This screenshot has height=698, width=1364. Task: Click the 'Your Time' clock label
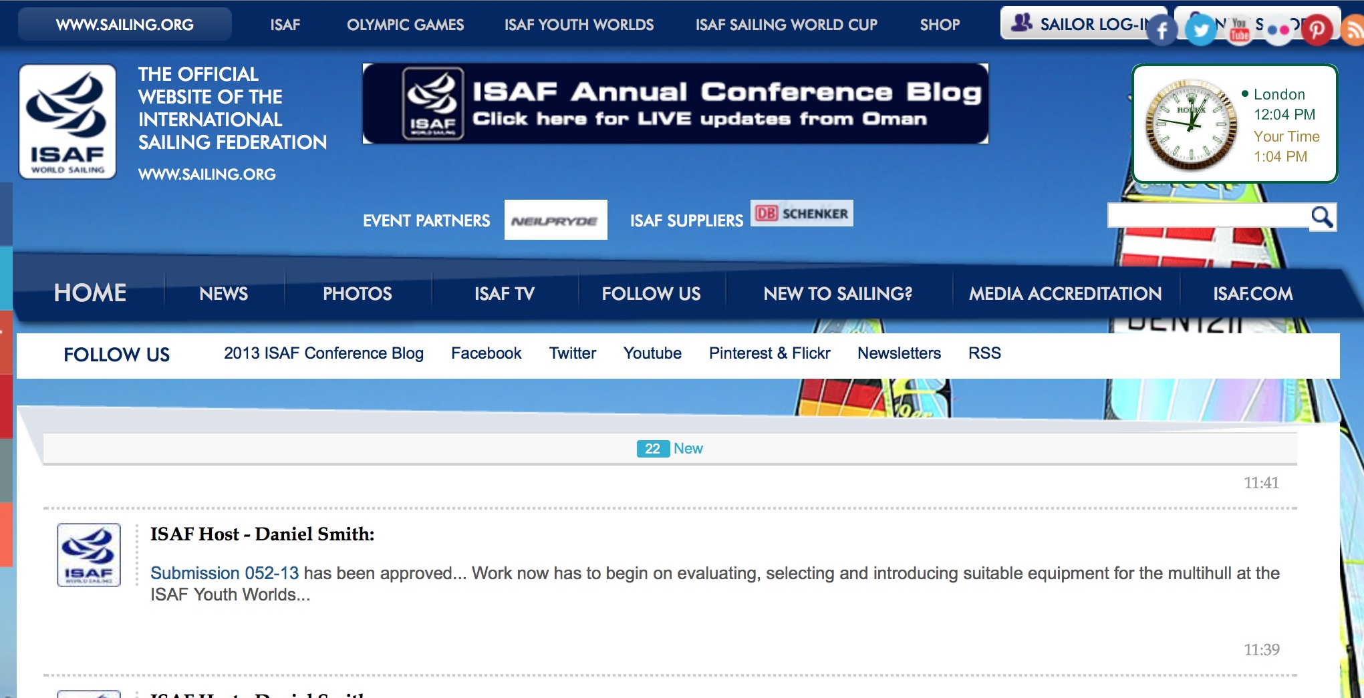pyautogui.click(x=1286, y=137)
